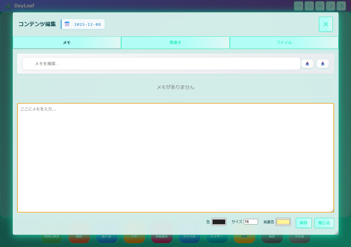The width and height of the screenshot is (351, 247).
Task: Click 今日に戻る on the bottom bar
Action: (x=52, y=236)
